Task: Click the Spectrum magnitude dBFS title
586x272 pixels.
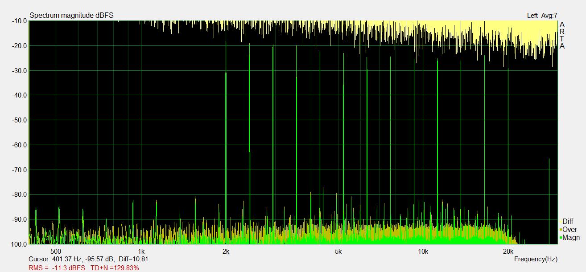Action: (71, 16)
